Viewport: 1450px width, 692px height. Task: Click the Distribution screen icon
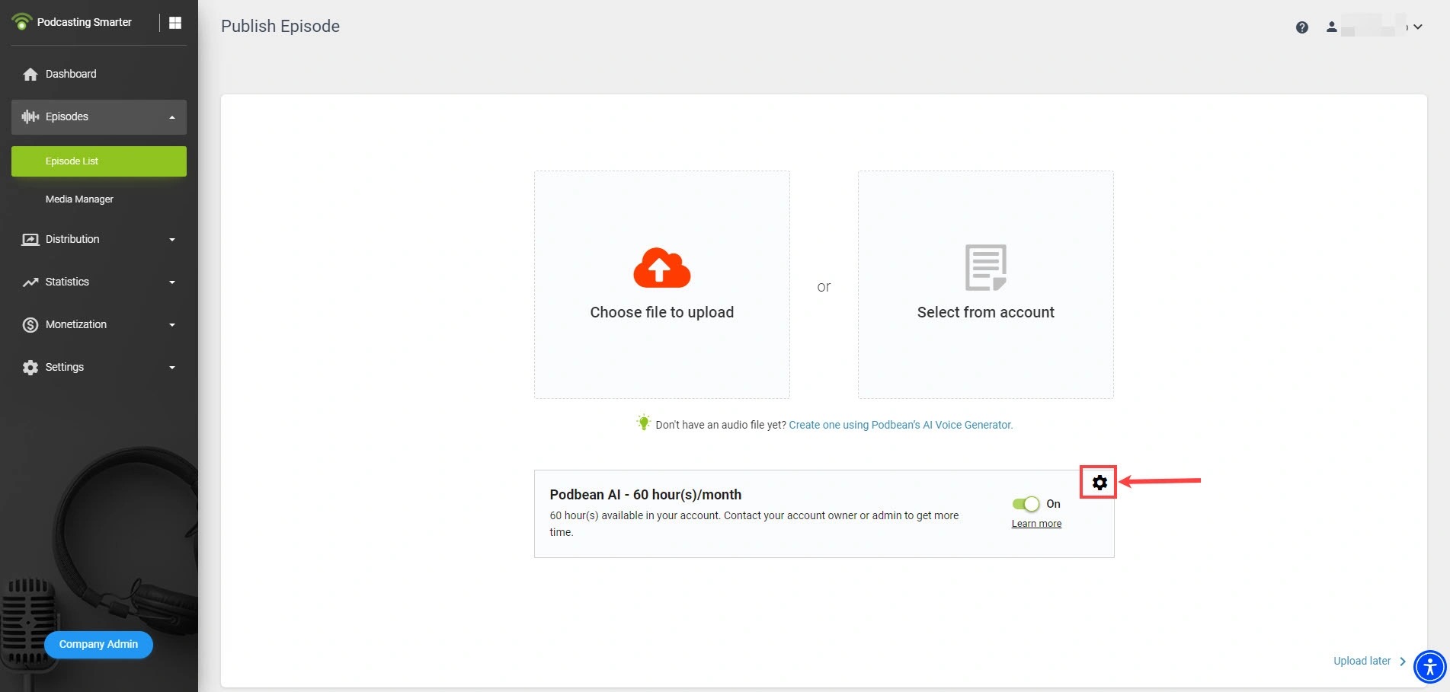click(x=30, y=239)
